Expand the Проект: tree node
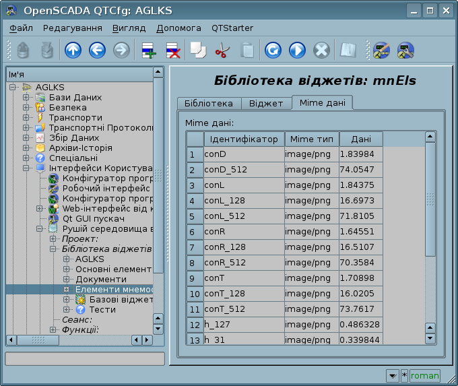This screenshot has height=386, width=458. [x=53, y=238]
